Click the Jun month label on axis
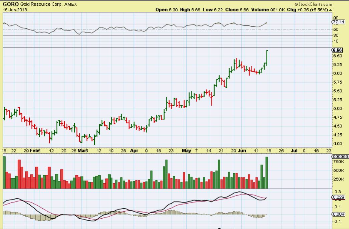 click(242, 151)
